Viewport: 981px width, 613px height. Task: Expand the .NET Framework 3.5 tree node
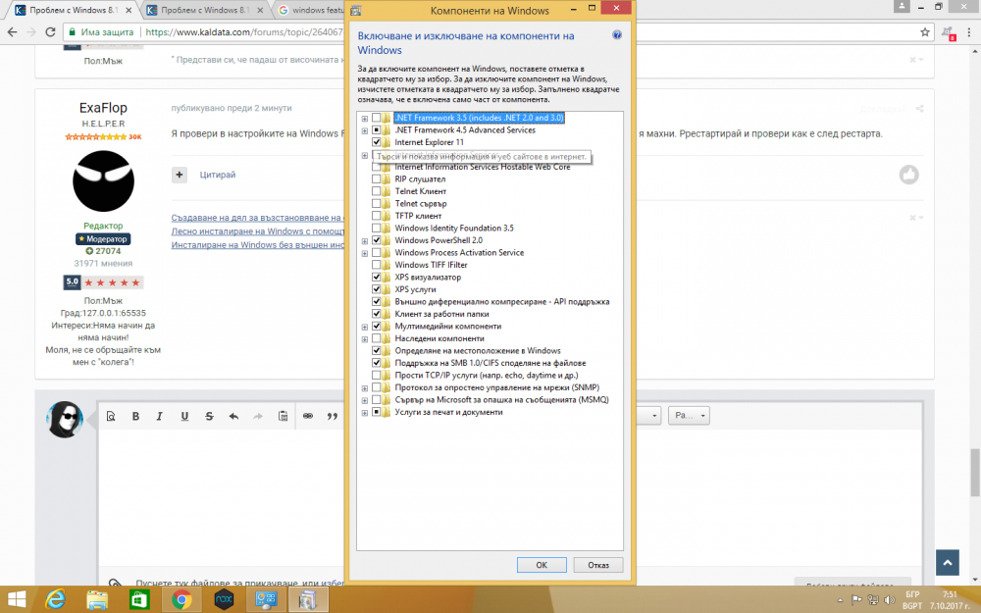click(x=365, y=119)
